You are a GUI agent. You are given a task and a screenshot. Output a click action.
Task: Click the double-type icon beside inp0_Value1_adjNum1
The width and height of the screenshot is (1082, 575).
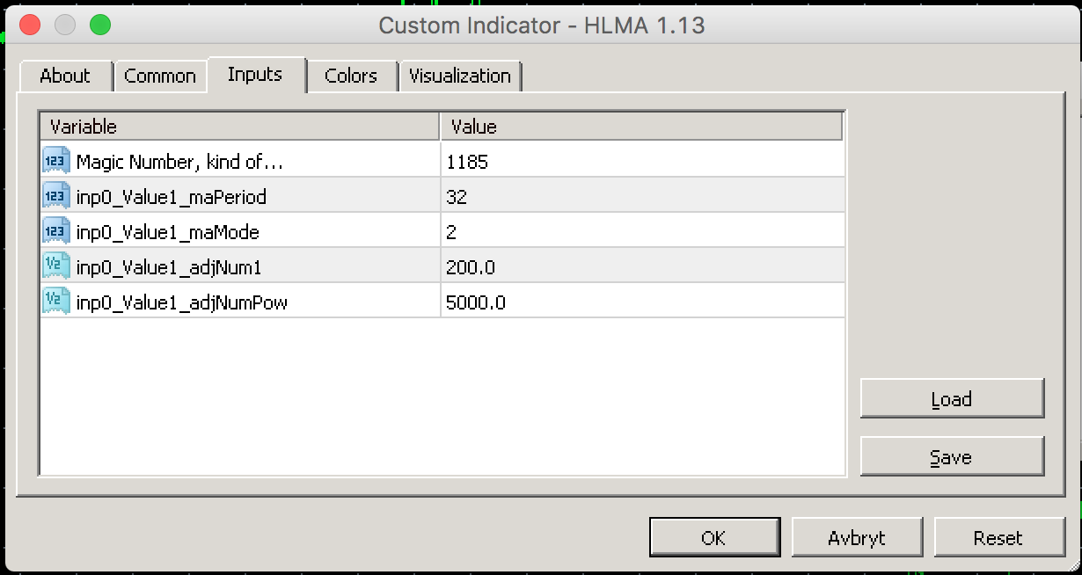click(x=55, y=266)
